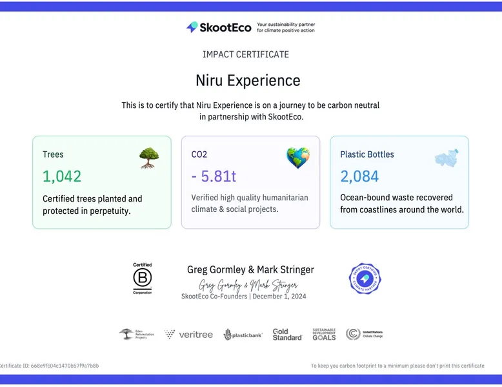Image resolution: width=502 pixels, height=387 pixels.
Task: Click the veritree logo
Action: (188, 334)
